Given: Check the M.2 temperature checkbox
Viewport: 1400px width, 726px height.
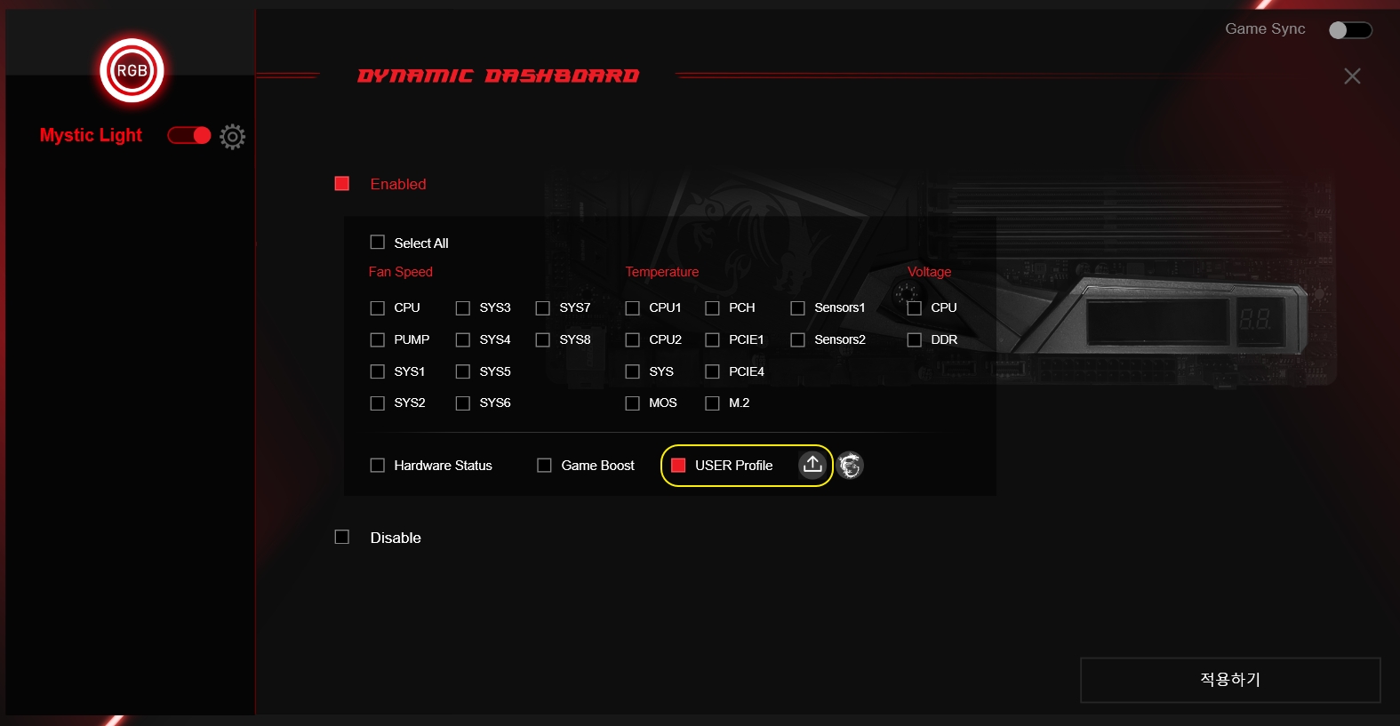Looking at the screenshot, I should coord(713,403).
